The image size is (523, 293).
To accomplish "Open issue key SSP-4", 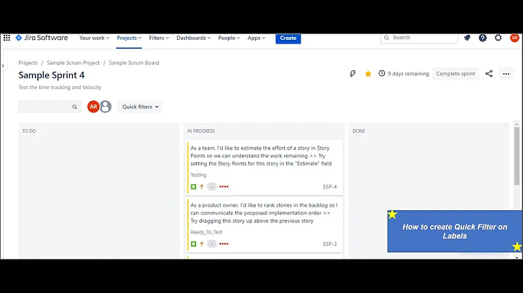I will pos(330,187).
